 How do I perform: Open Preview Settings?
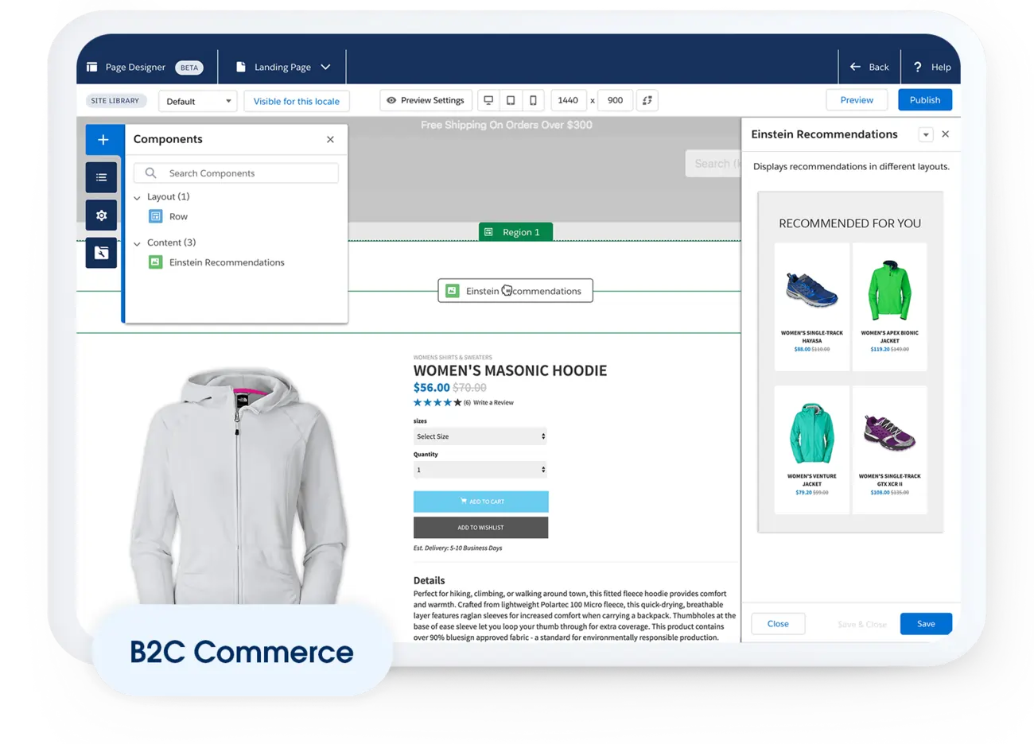[426, 100]
